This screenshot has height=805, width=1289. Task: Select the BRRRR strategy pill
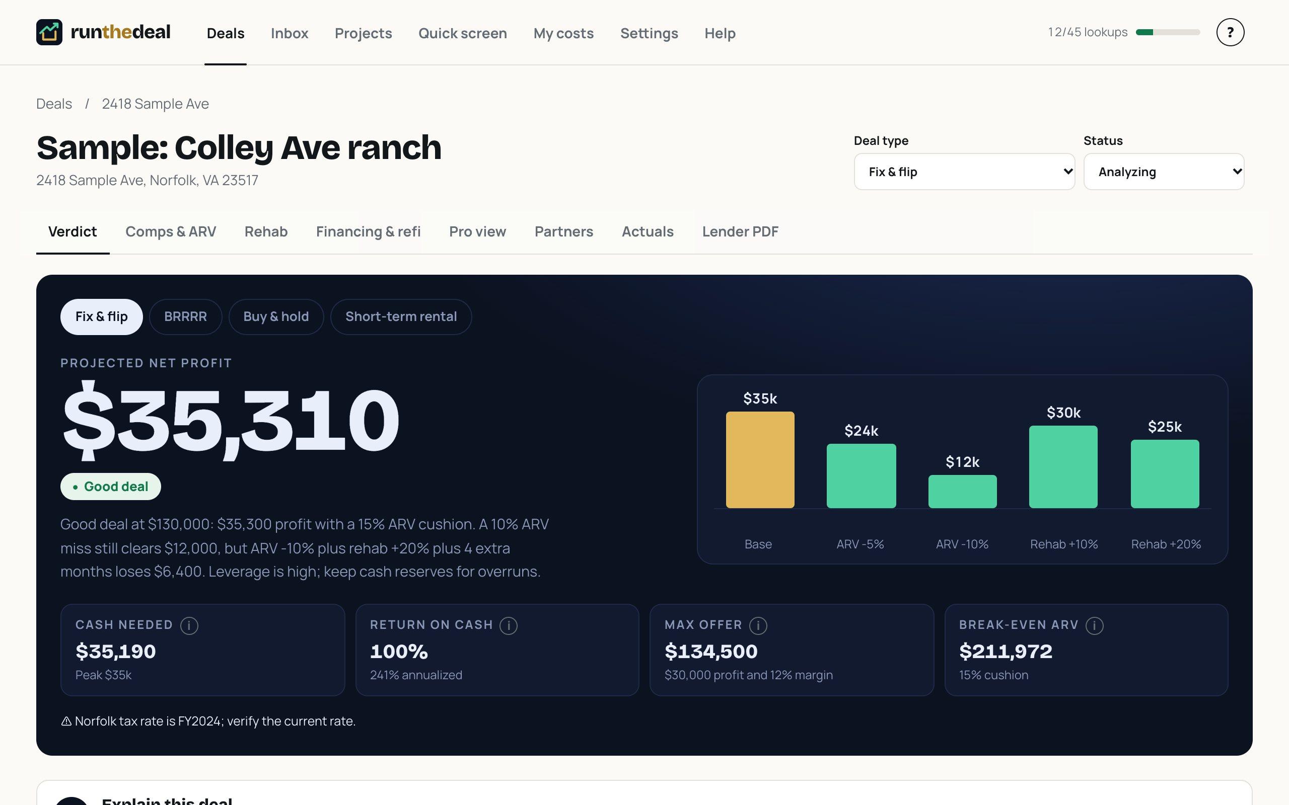click(185, 317)
